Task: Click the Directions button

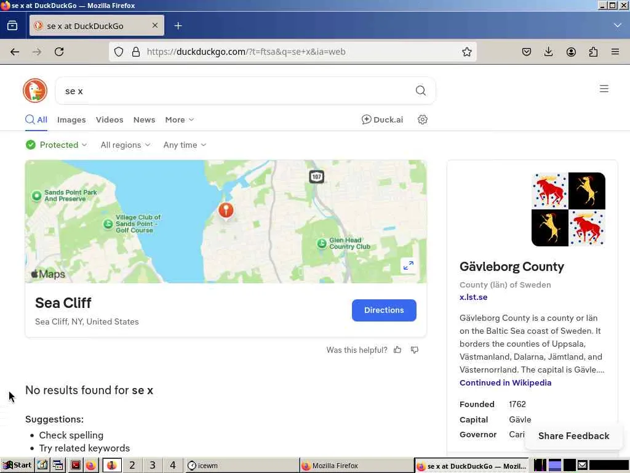Action: [x=384, y=310]
